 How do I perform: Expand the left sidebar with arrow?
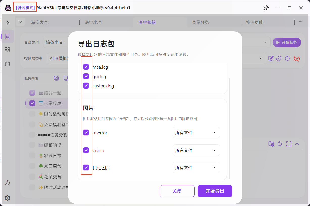click(8, 23)
